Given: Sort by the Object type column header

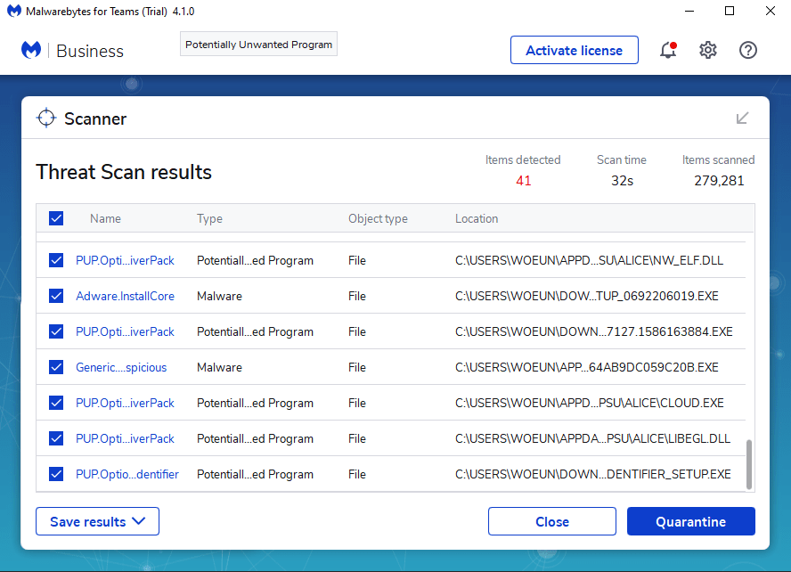Looking at the screenshot, I should pyautogui.click(x=378, y=218).
